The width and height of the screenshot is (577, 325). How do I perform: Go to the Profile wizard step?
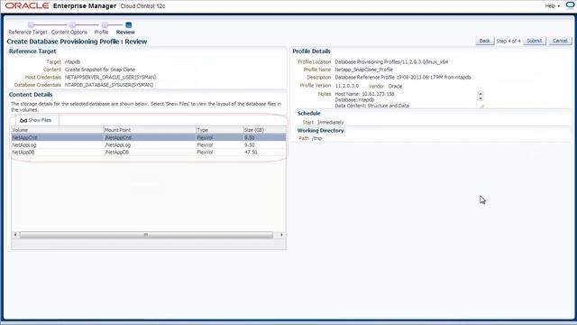click(101, 32)
